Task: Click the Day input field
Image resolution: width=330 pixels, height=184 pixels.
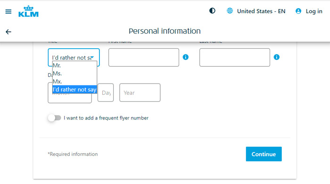Action: coord(106,92)
